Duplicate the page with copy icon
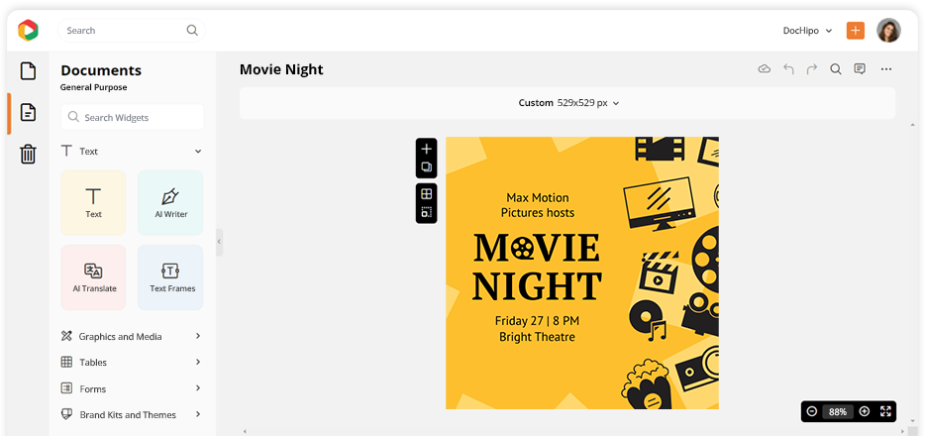 click(x=427, y=167)
